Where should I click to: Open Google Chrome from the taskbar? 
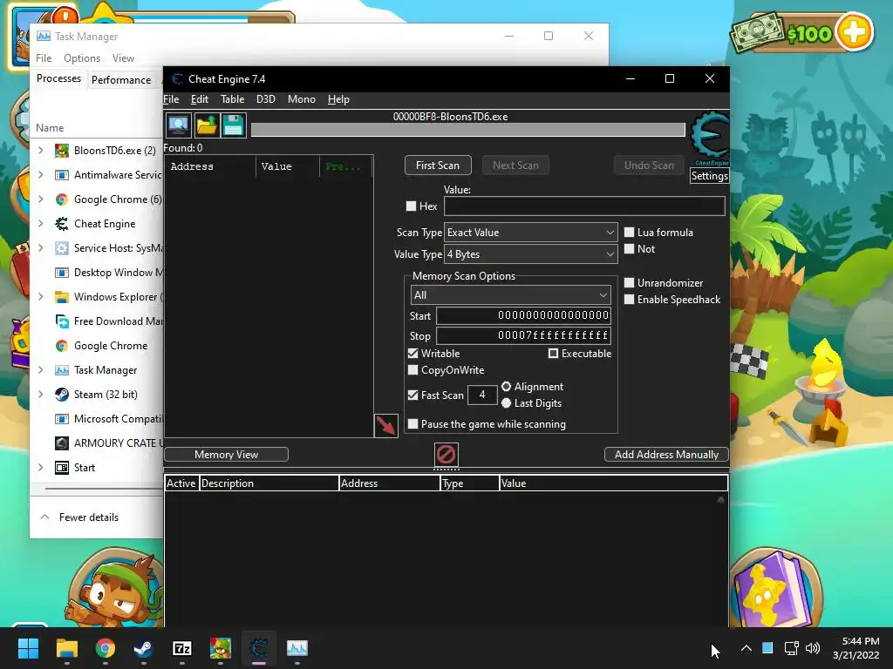coord(105,648)
